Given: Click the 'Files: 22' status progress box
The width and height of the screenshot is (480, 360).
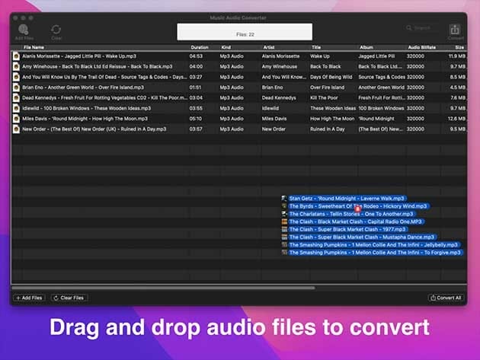Looking at the screenshot, I should click(x=245, y=32).
